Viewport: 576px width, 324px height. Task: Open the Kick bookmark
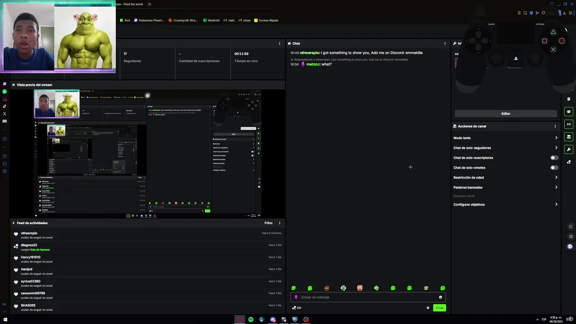coord(125,20)
